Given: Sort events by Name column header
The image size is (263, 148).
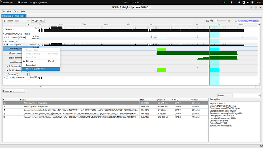Looking at the screenshot, I should [80, 100].
